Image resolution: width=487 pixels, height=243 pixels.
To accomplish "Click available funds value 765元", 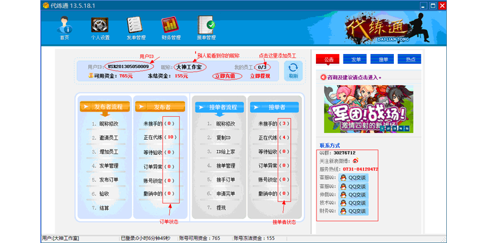I will 126,76.
